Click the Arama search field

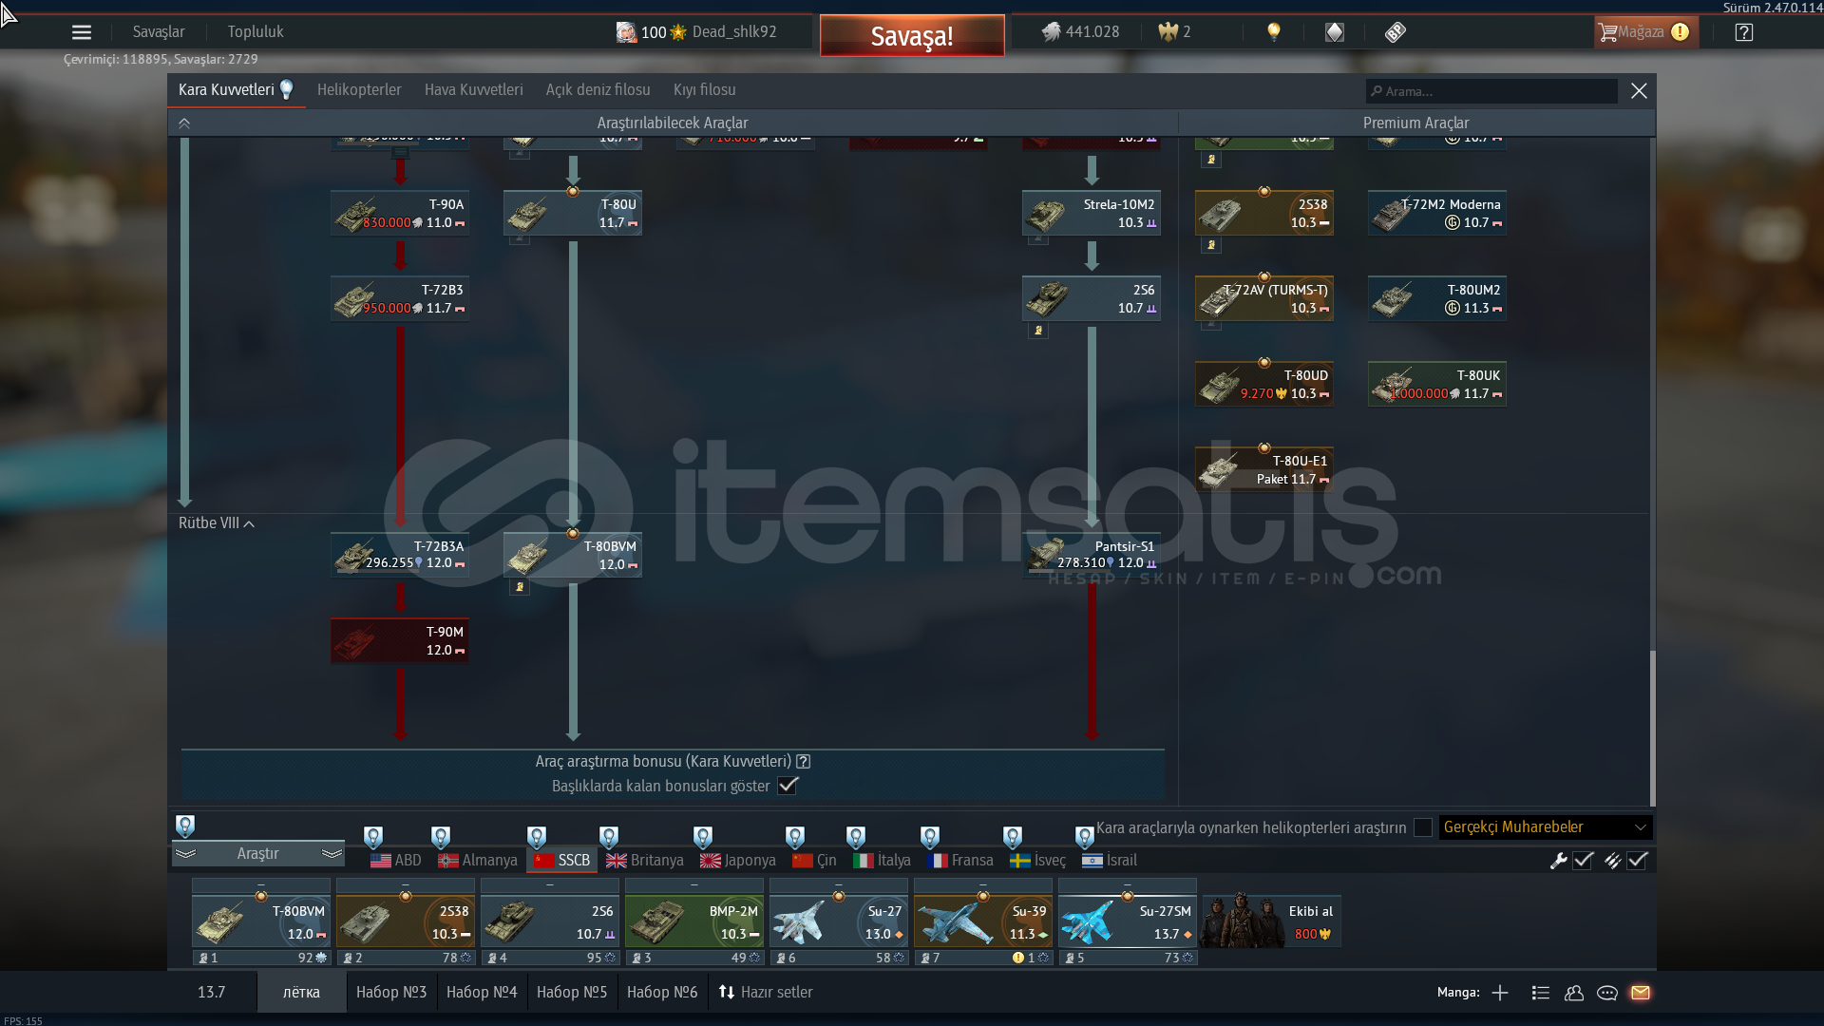pyautogui.click(x=1491, y=91)
